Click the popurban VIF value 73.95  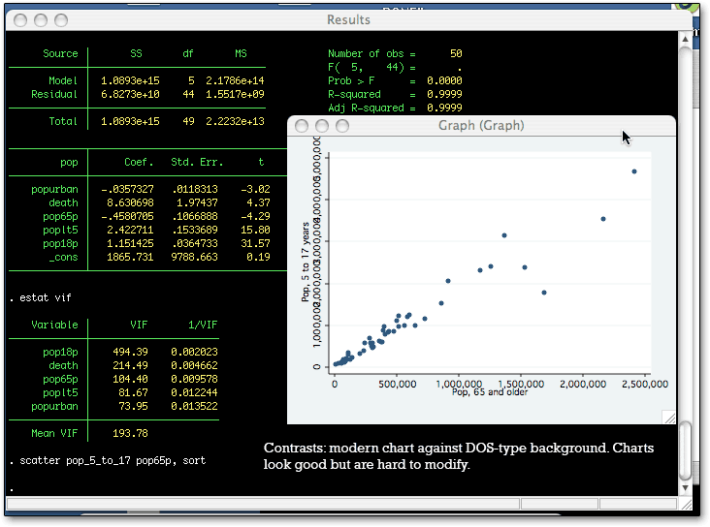pos(133,406)
